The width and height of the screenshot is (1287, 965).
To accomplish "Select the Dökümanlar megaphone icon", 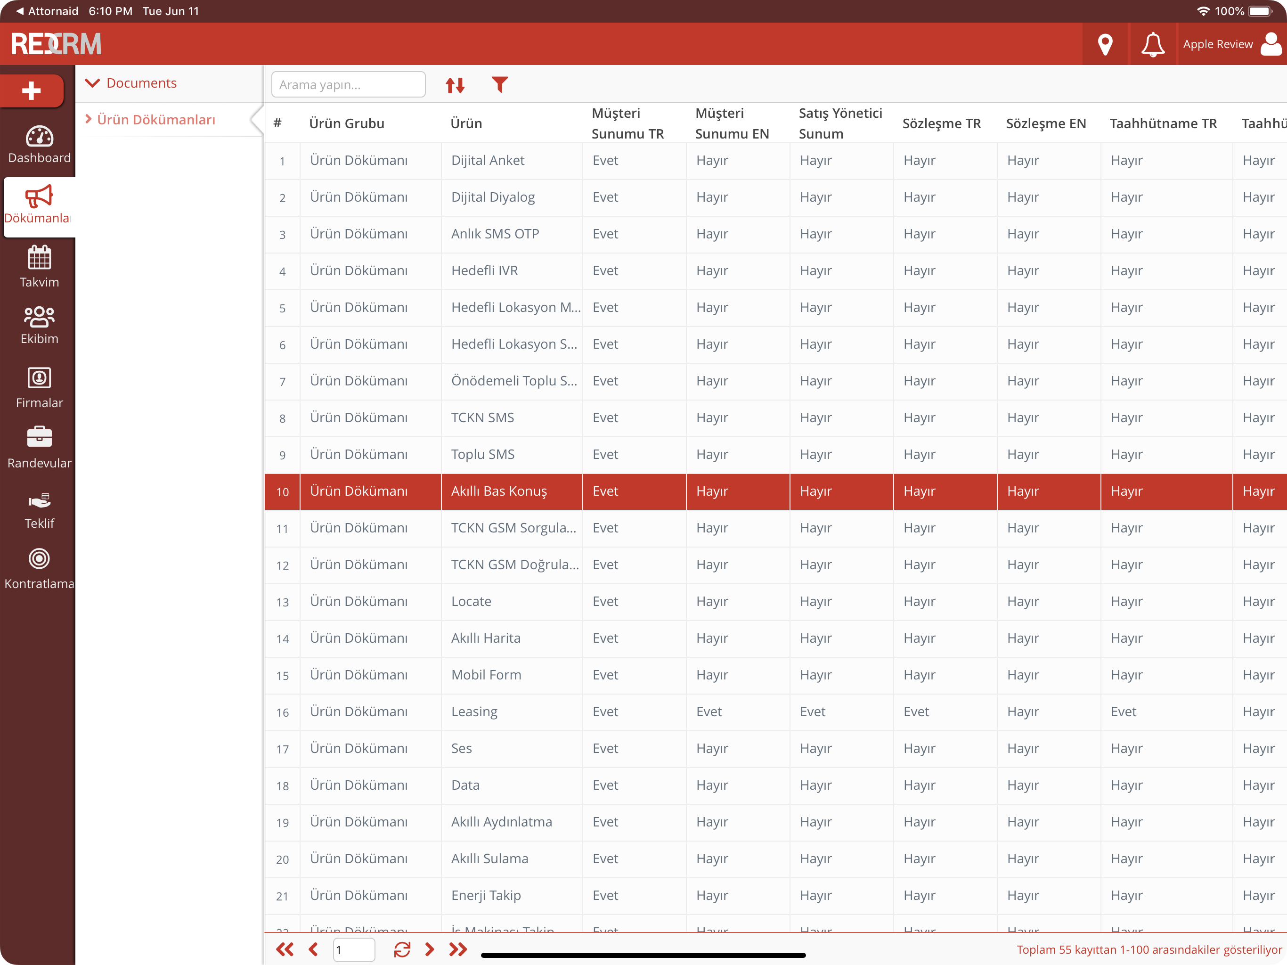I will [39, 197].
